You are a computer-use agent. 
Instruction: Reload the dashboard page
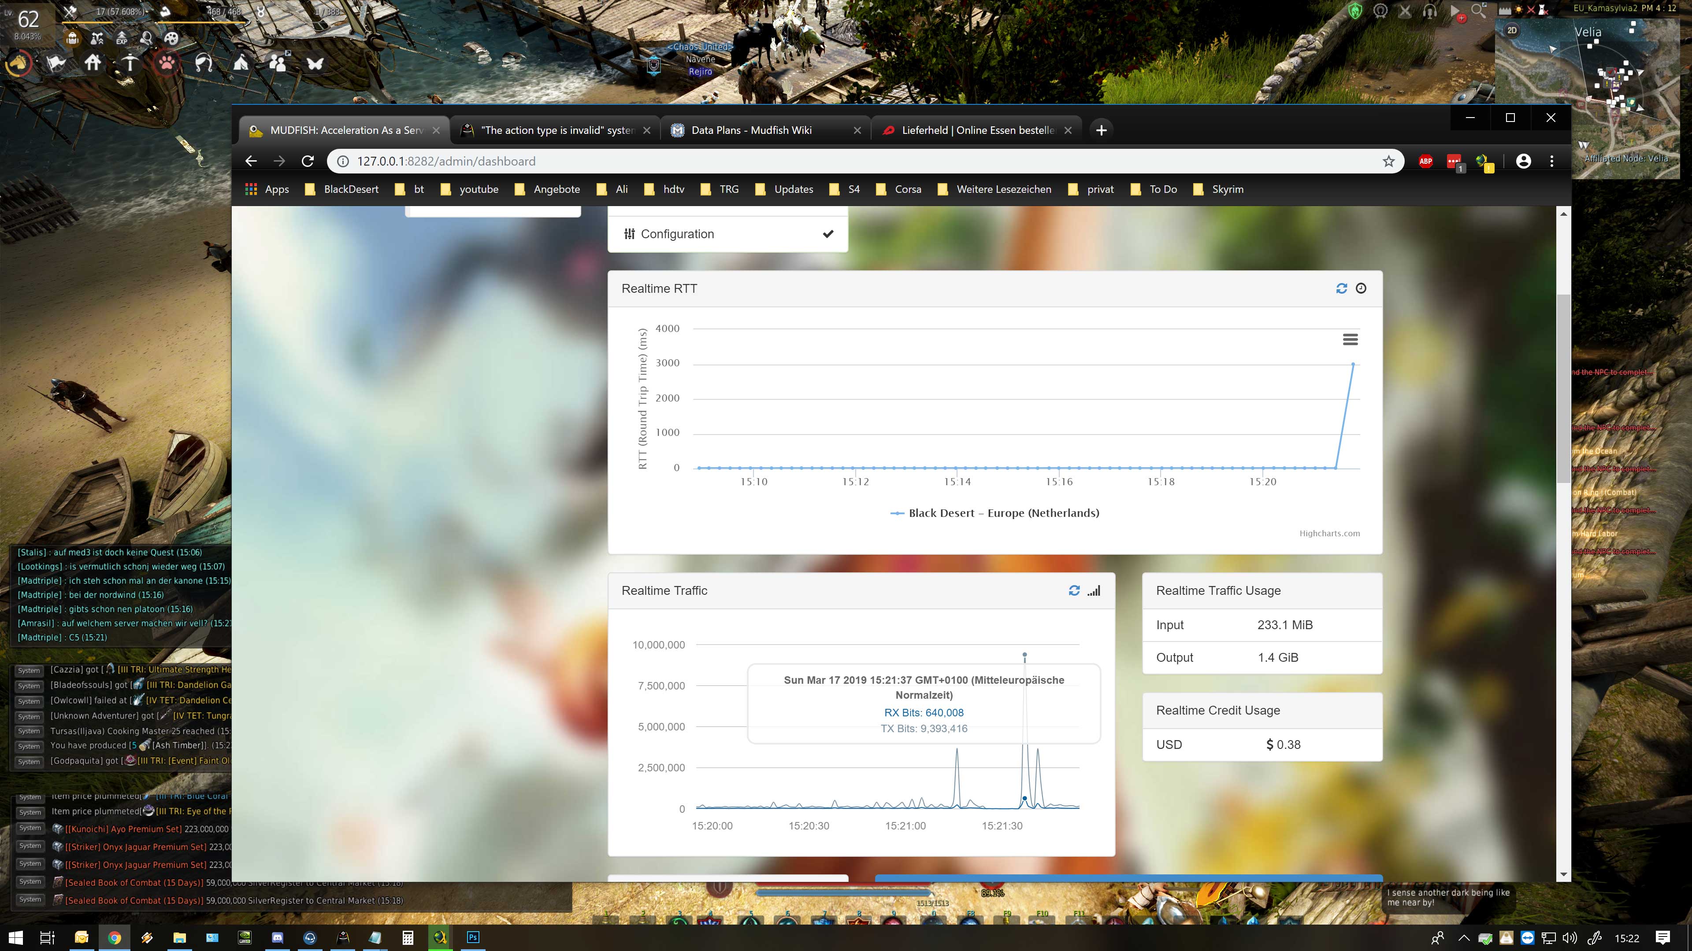point(308,161)
